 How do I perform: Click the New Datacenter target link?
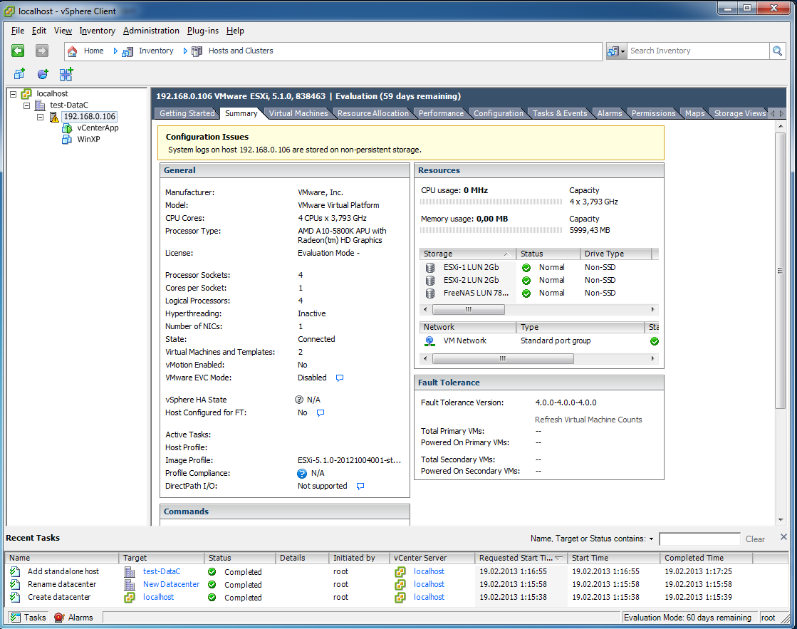coord(171,584)
